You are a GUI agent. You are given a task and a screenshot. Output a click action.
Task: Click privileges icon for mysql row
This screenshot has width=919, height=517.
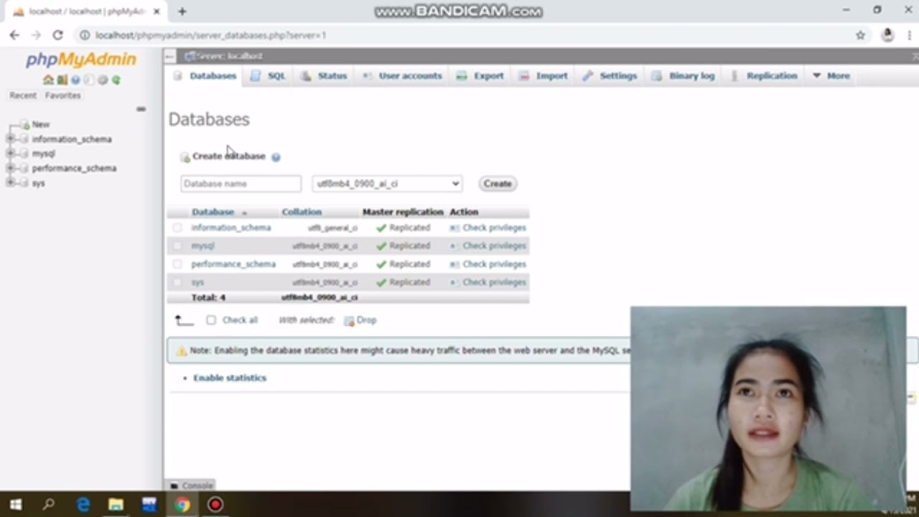click(x=454, y=246)
